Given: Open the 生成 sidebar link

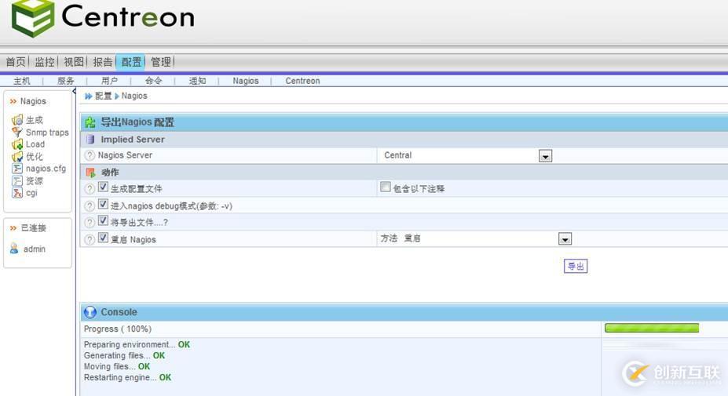Looking at the screenshot, I should coord(35,120).
